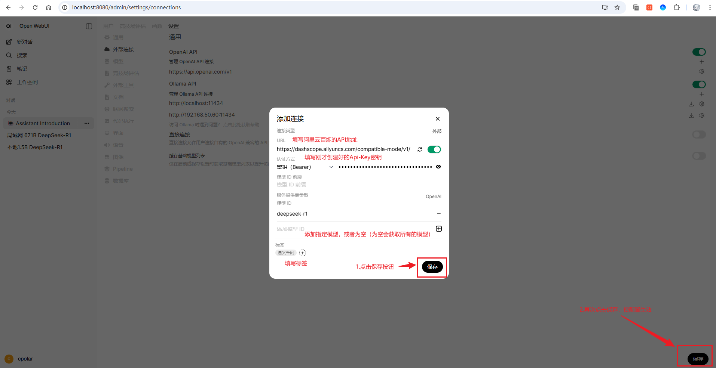Image resolution: width=716 pixels, height=368 pixels.
Task: Disable the OpenAI API toggle
Action: [699, 52]
